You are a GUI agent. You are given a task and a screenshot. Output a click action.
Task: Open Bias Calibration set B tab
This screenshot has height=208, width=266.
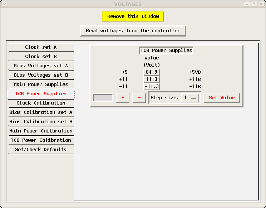click(x=41, y=122)
